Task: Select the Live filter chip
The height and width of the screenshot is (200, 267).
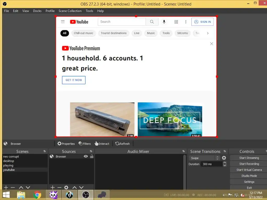Action: point(137,33)
